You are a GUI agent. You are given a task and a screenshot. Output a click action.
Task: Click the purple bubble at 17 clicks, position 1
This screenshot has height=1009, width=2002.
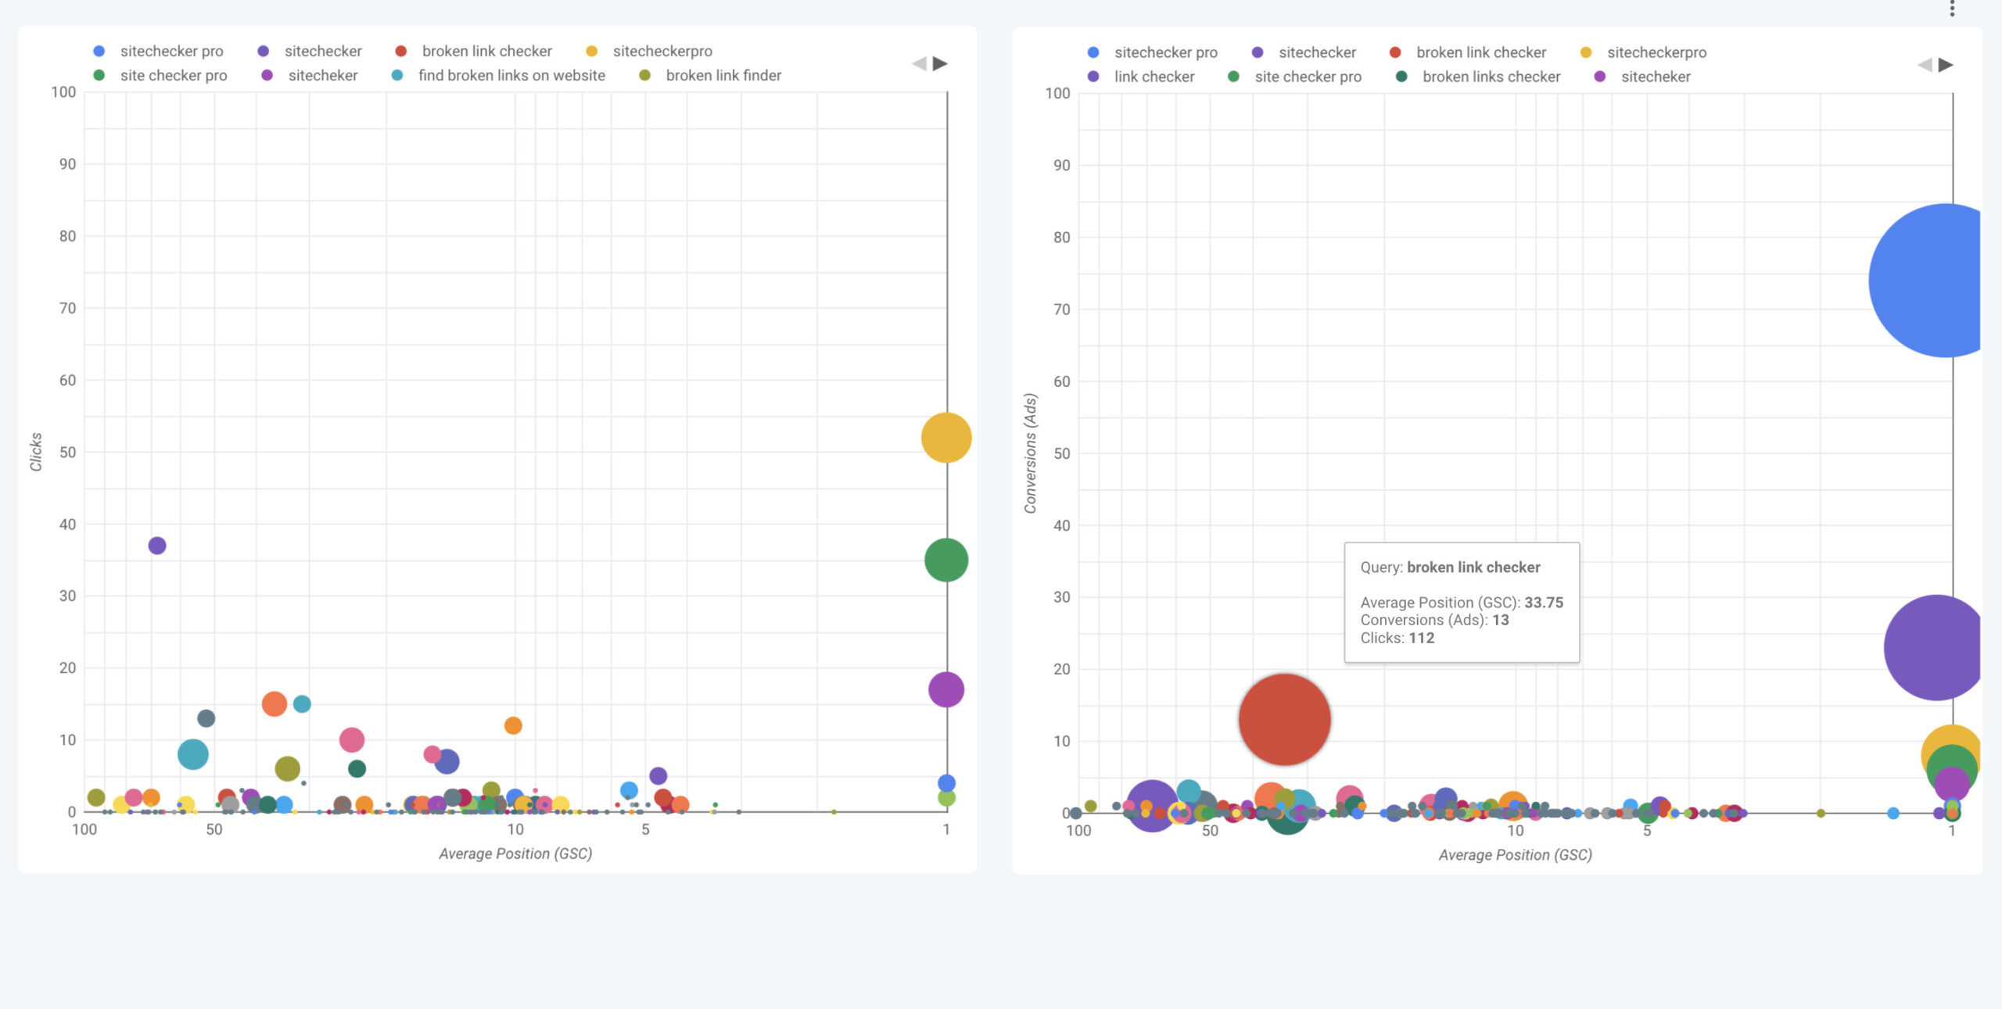click(x=946, y=690)
